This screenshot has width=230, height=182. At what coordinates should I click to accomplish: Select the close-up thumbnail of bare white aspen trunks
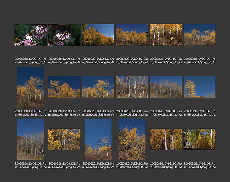click(x=132, y=87)
